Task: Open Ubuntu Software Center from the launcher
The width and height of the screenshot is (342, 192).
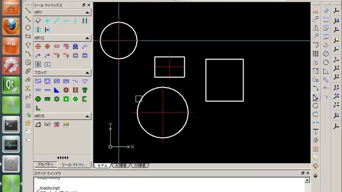Action: coord(11,46)
